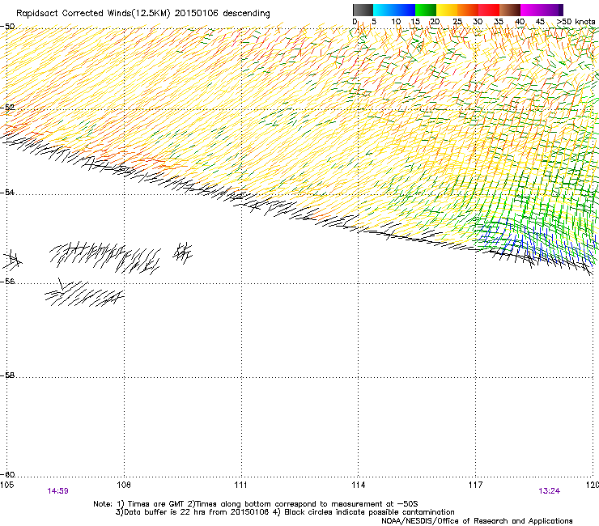This screenshot has width=599, height=526.
Task: Click the '20150106 descending' title text
Action: [x=223, y=14]
